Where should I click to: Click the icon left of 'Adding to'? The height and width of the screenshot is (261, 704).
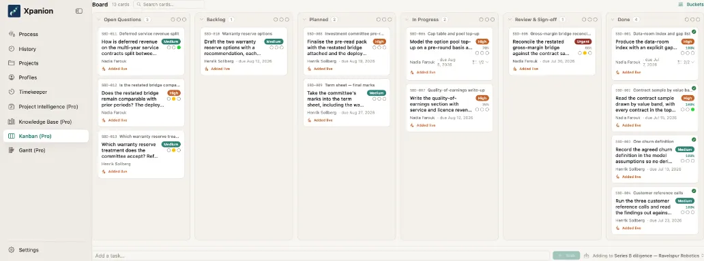click(x=587, y=256)
